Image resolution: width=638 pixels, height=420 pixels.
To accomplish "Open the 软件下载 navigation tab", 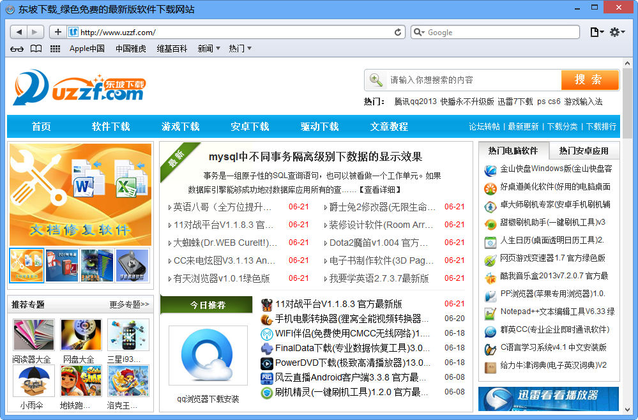I will coord(110,127).
